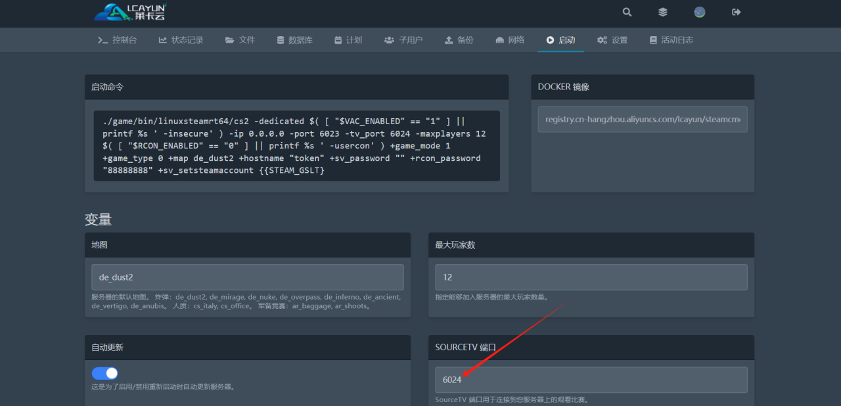Click the 启动命令 code block
This screenshot has height=406, width=841.
pyautogui.click(x=296, y=146)
